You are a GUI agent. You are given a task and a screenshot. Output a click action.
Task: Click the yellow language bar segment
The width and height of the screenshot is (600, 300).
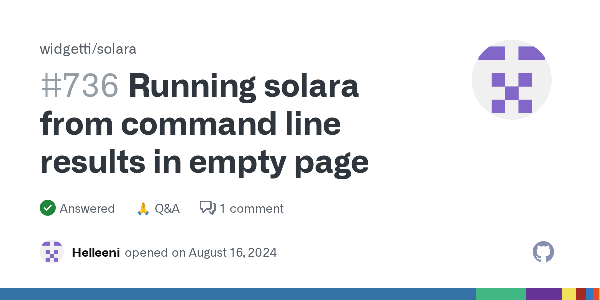pyautogui.click(x=568, y=294)
